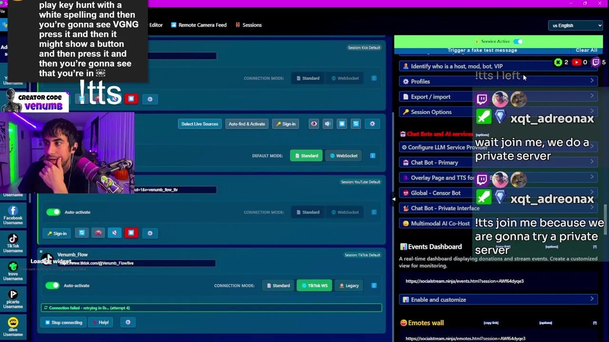Click Trigger a fake test message
This screenshot has width=609, height=342.
[x=482, y=50]
